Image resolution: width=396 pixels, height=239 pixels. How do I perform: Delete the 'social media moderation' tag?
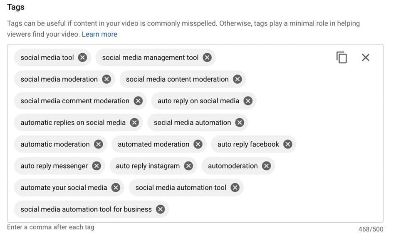[106, 79]
